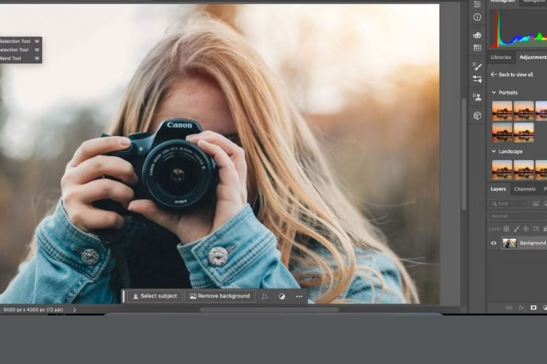Open the 3D cube panel icon

(x=477, y=115)
